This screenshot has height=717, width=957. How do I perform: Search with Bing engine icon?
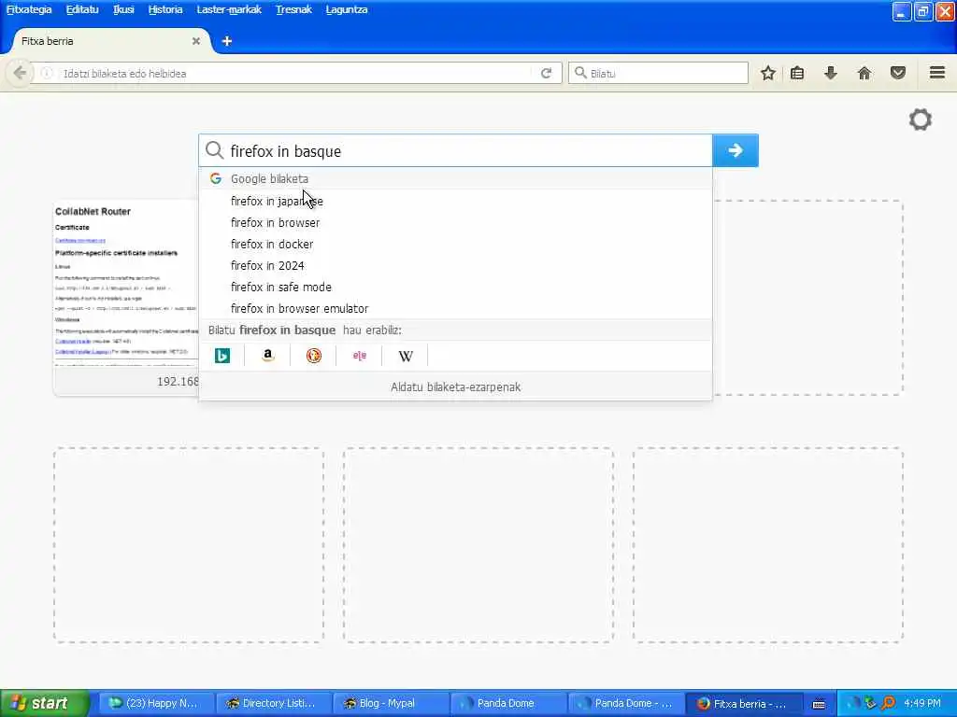[x=222, y=356]
